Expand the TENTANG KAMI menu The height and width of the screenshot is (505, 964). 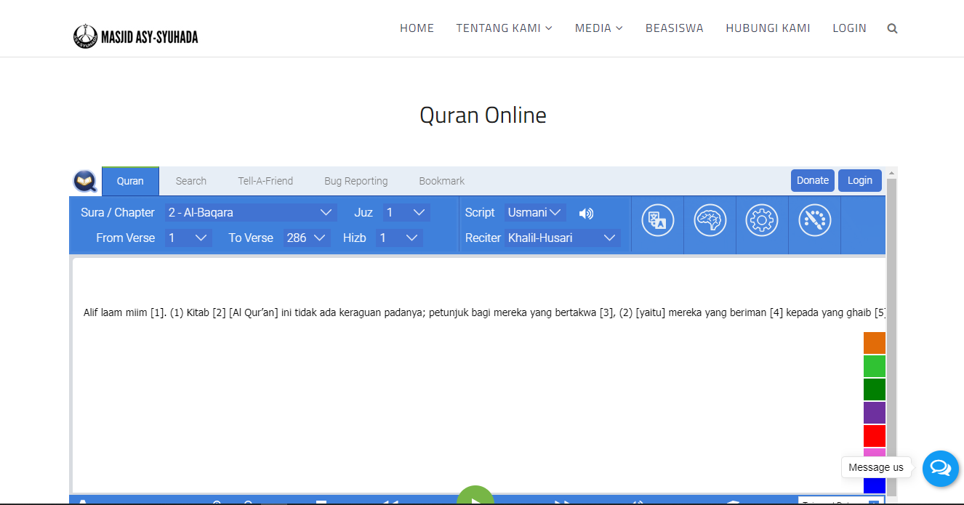tap(504, 28)
